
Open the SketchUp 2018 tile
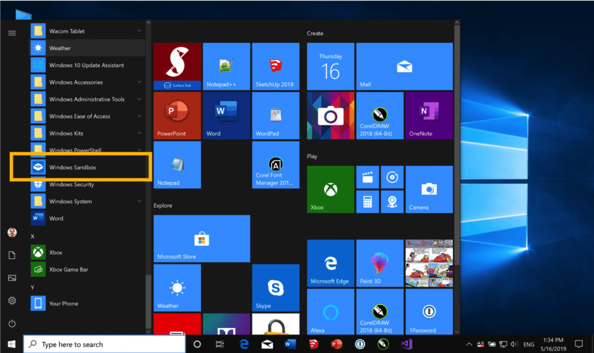coord(276,66)
